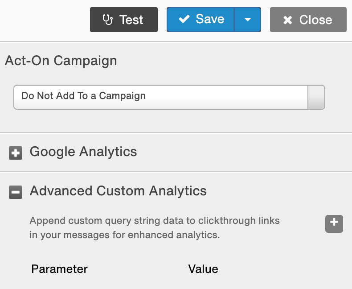The height and width of the screenshot is (289, 352).
Task: Click the Act-On Campaign heading
Action: pos(61,61)
